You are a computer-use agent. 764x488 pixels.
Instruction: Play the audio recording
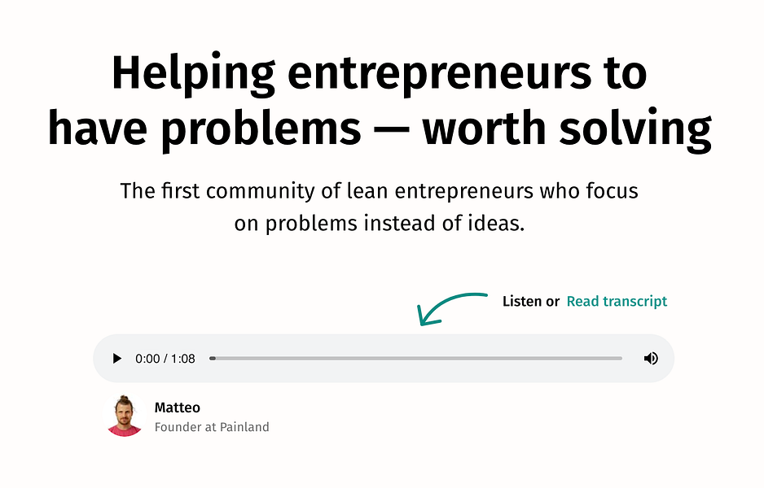coord(117,359)
